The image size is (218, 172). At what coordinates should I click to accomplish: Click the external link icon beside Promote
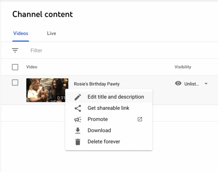(x=140, y=119)
